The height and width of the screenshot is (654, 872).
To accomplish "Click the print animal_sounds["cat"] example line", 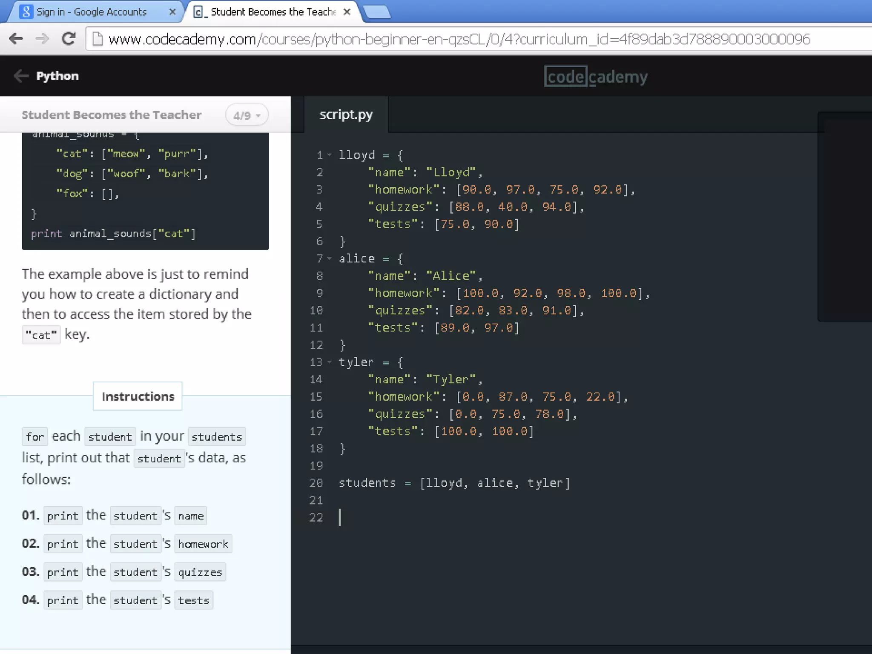I will coord(113,233).
